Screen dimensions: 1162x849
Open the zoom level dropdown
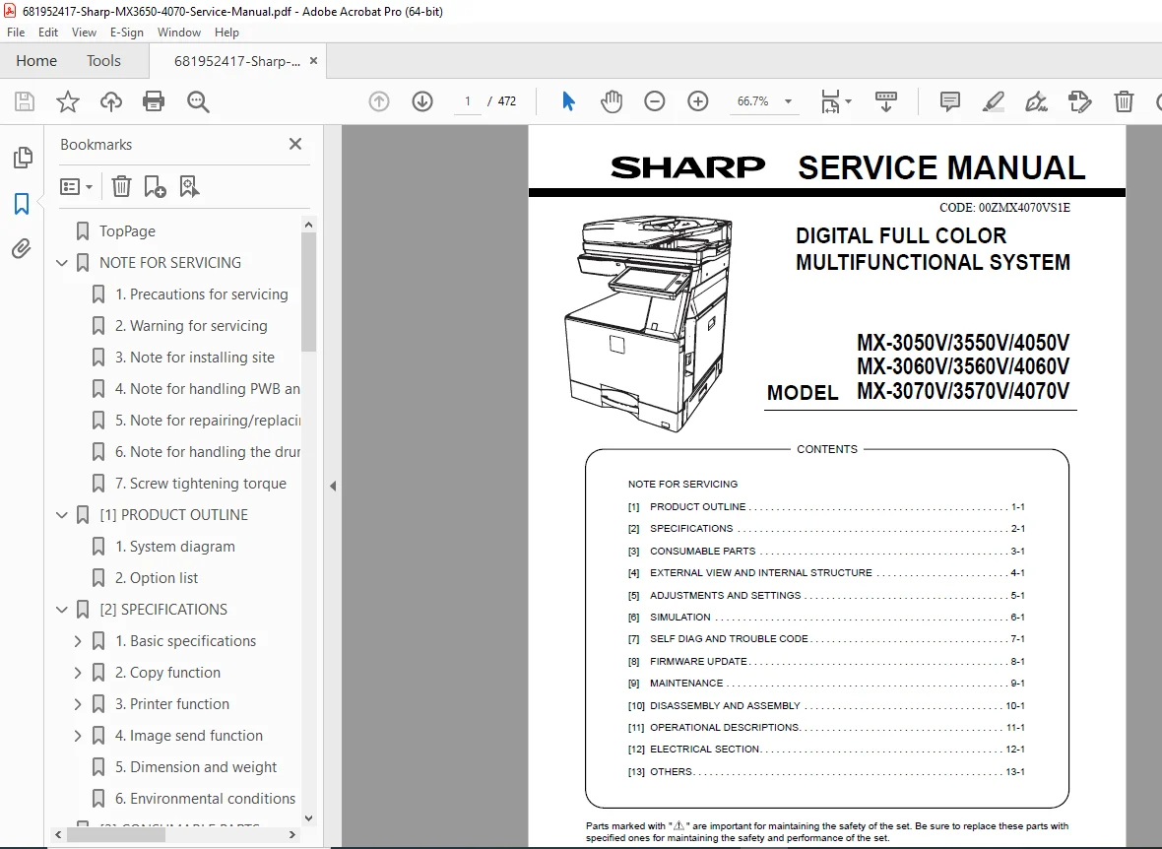tap(789, 101)
